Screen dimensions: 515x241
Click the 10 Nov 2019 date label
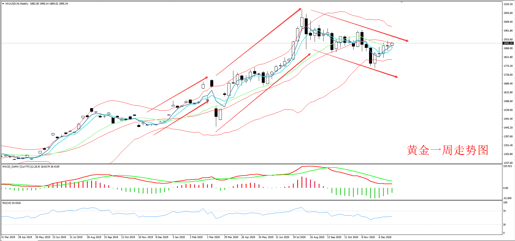tap(146, 237)
